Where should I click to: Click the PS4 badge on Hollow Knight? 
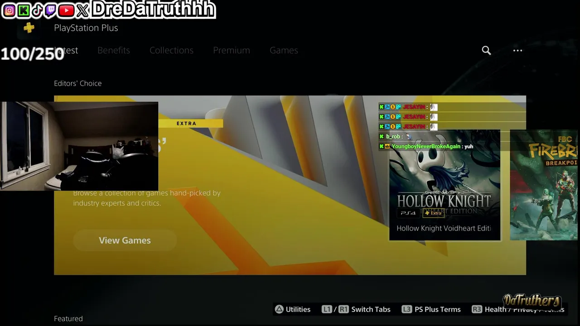click(408, 213)
